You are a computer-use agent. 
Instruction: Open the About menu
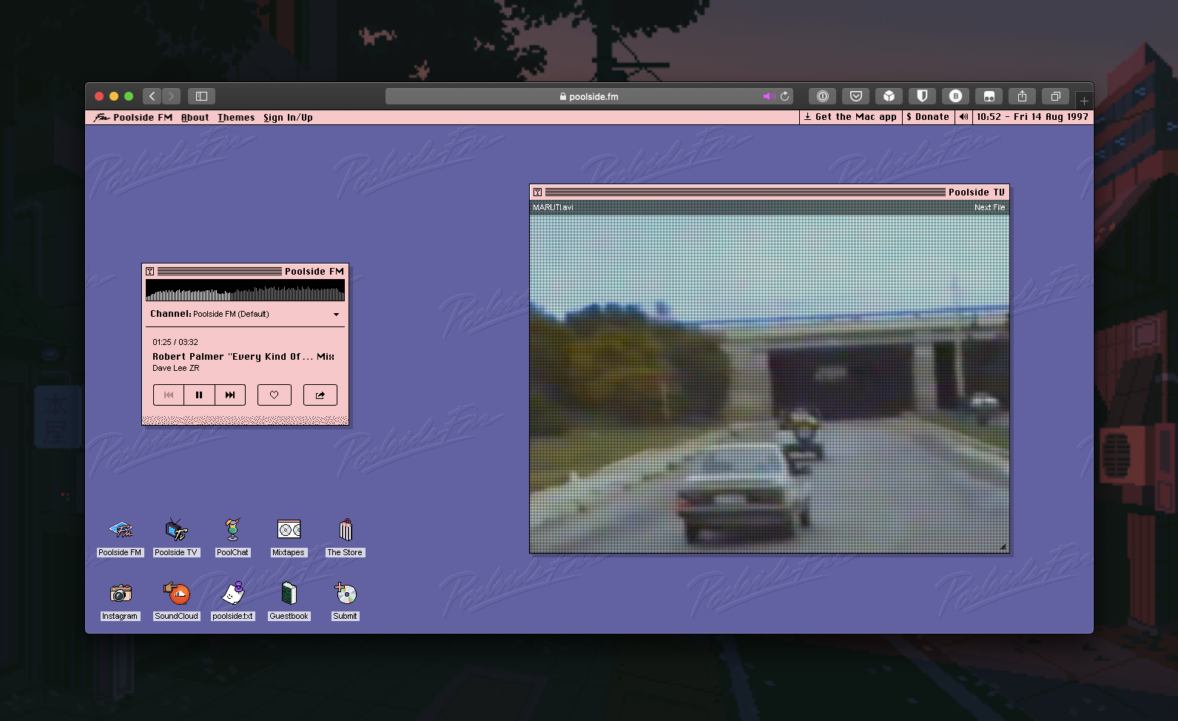[x=195, y=117]
